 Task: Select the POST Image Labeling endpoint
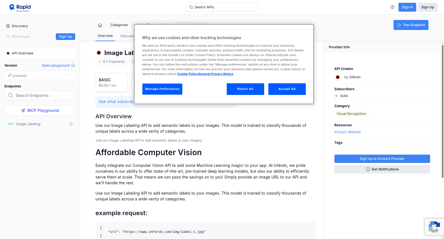[40, 124]
